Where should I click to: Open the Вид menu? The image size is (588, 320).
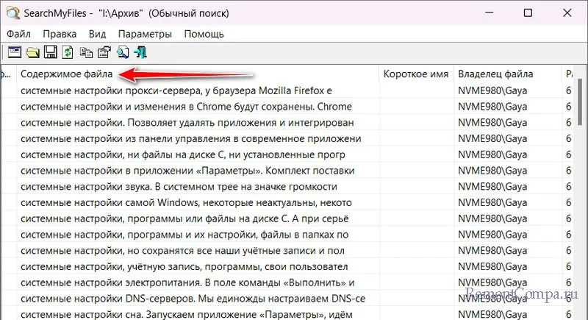[97, 34]
